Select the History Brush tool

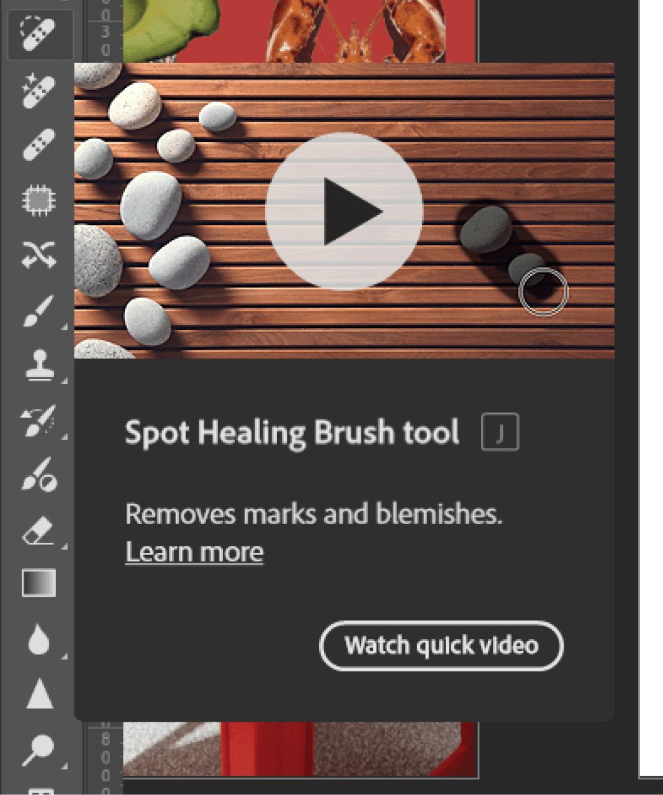tap(38, 420)
